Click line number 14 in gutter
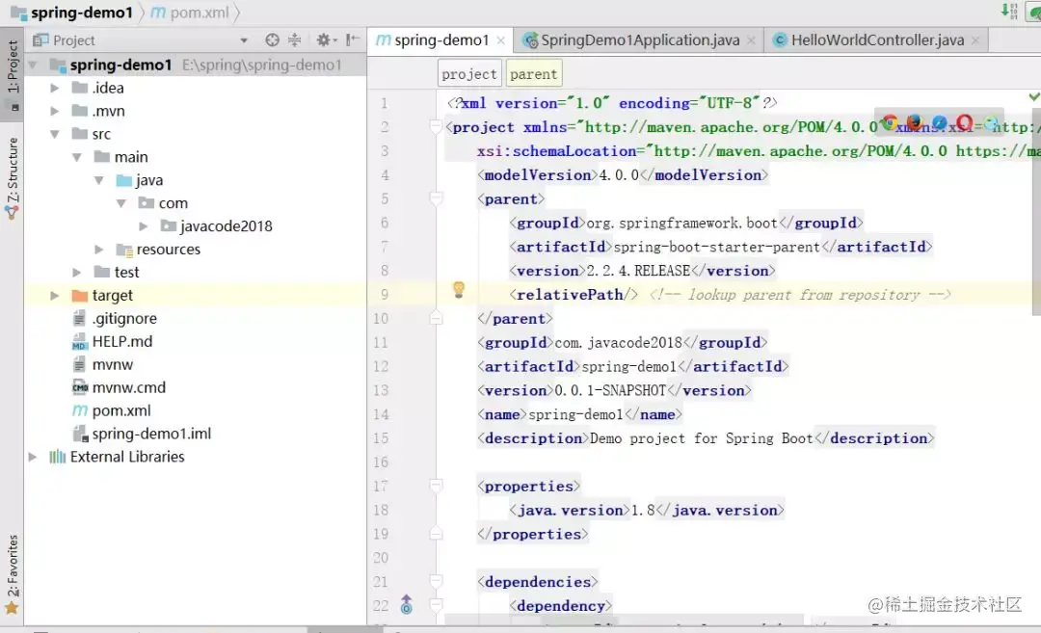This screenshot has width=1041, height=633. click(381, 414)
